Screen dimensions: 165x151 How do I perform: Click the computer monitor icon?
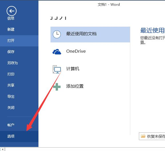click(x=57, y=69)
